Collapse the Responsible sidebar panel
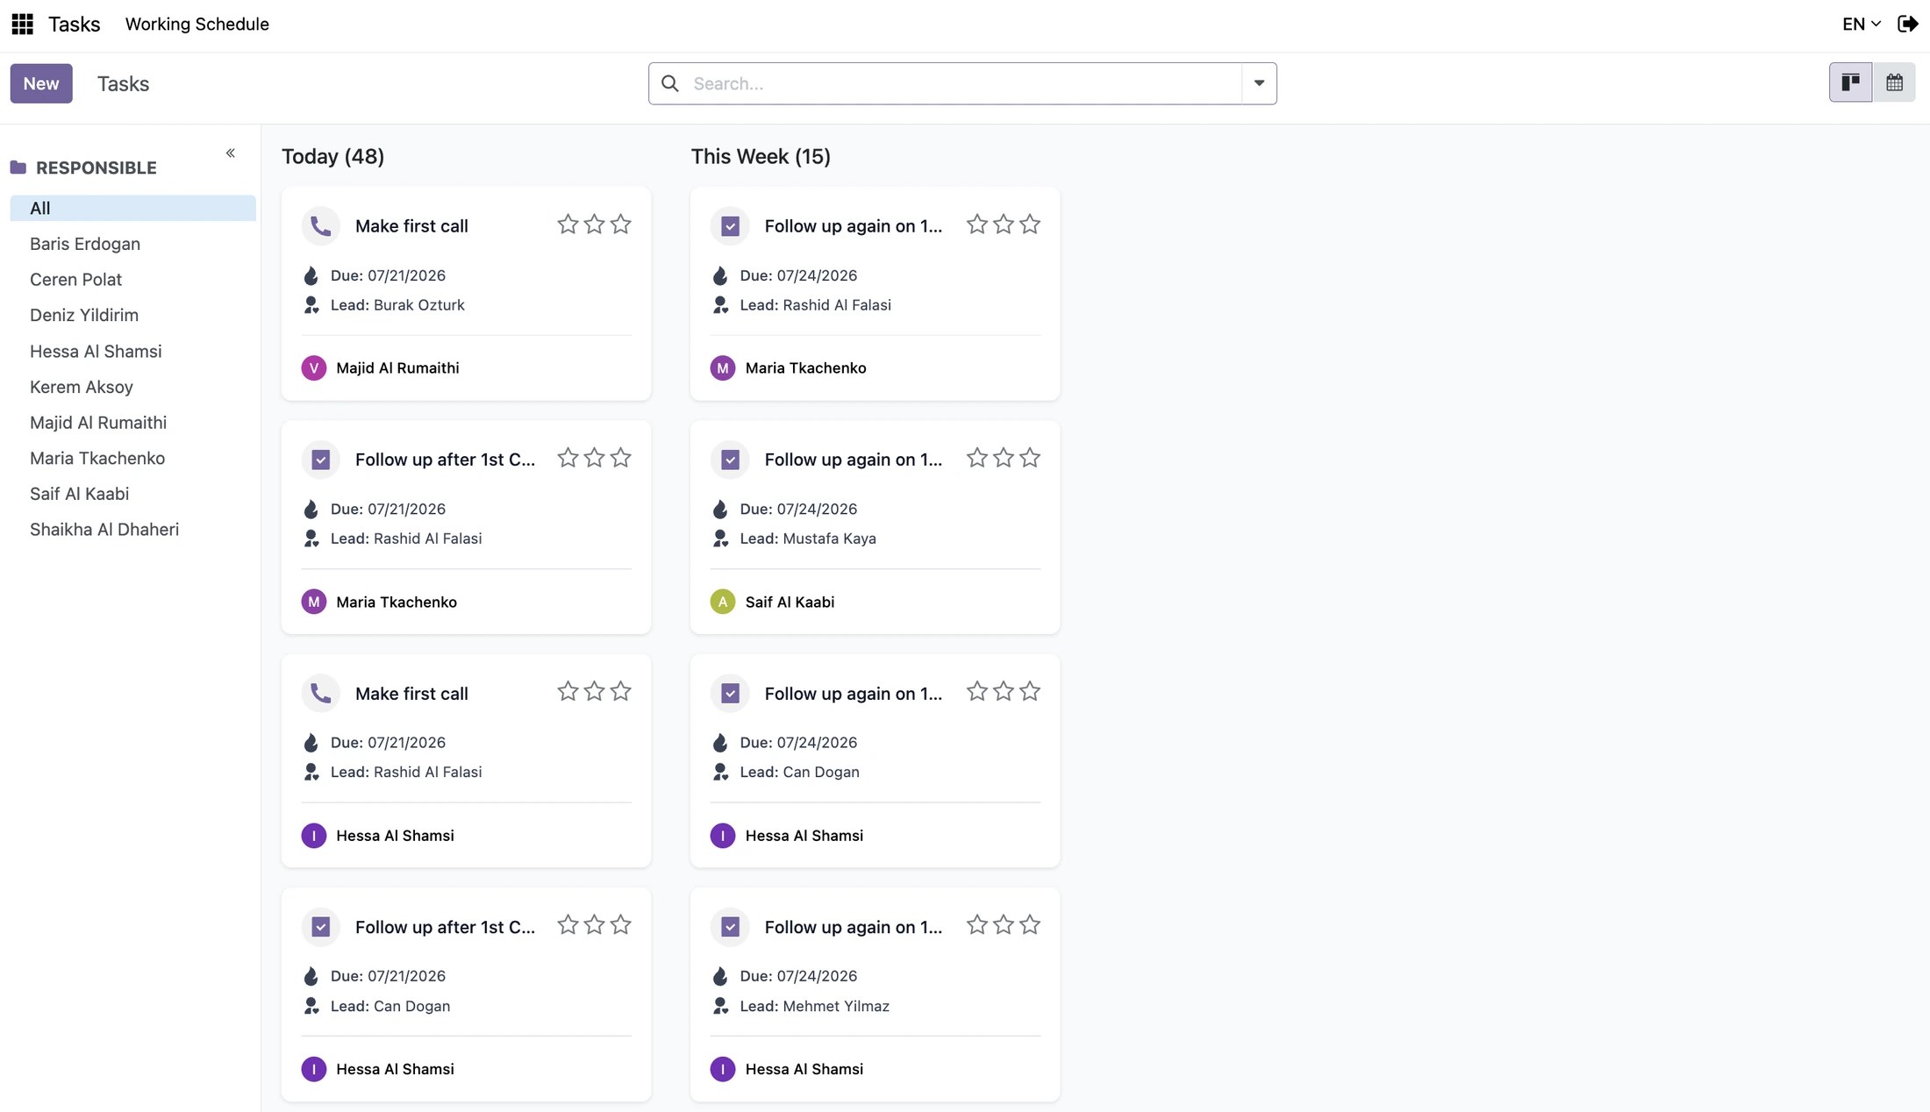Viewport: 1930px width, 1112px height. (231, 153)
